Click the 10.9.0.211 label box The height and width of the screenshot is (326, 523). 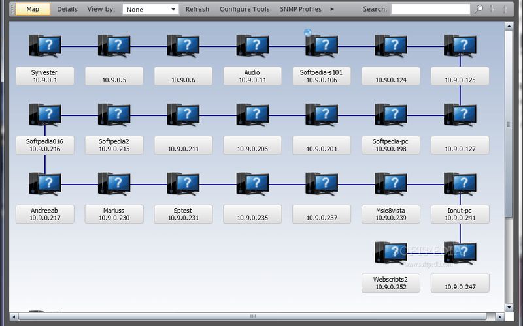tap(184, 145)
